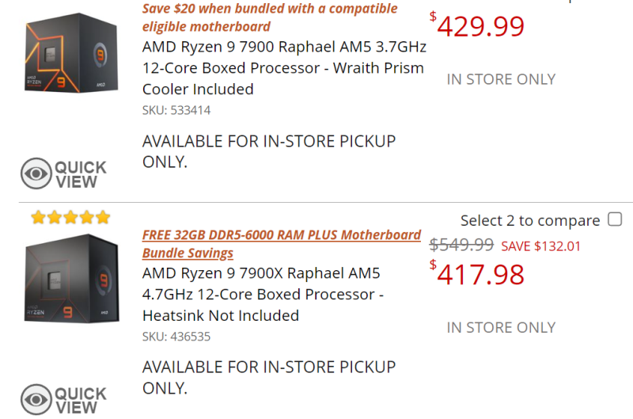Open the Save $20 motherboard bundle offer
The height and width of the screenshot is (419, 633).
pos(270,17)
